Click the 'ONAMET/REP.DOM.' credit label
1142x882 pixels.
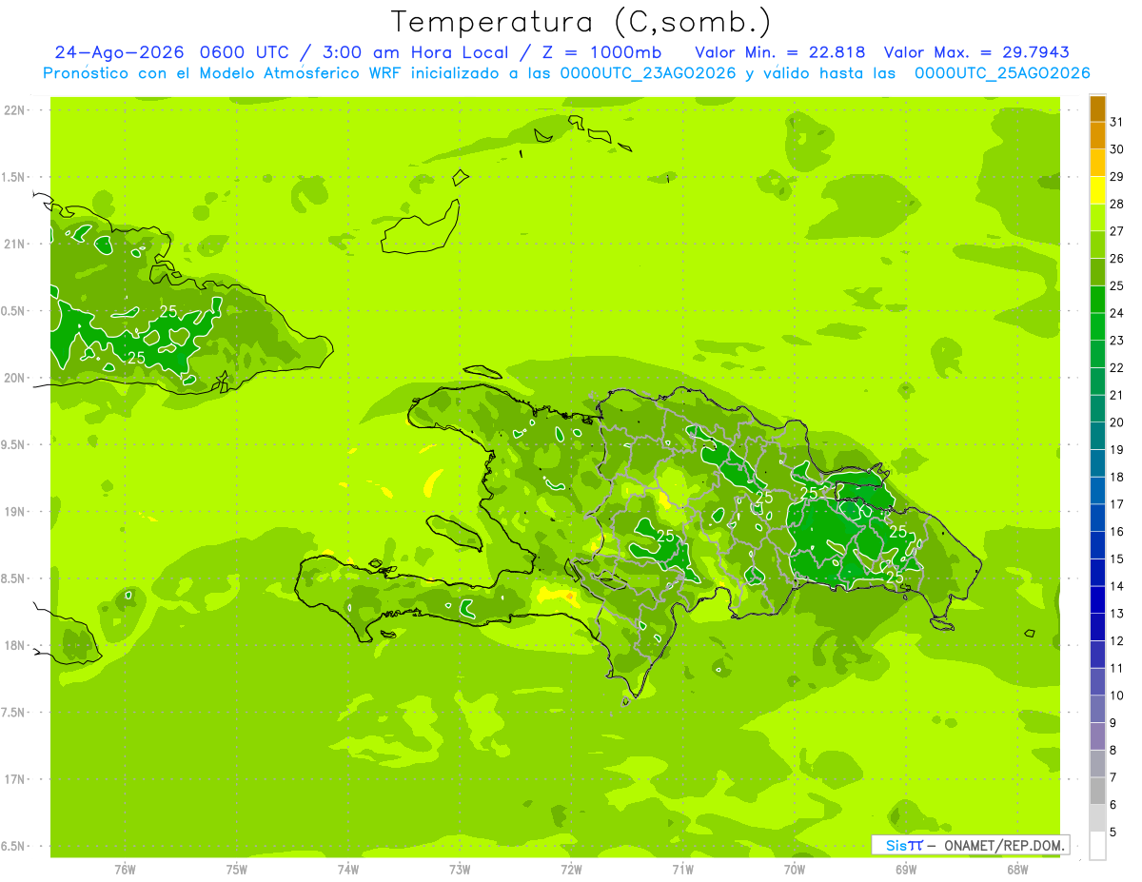point(1005,845)
